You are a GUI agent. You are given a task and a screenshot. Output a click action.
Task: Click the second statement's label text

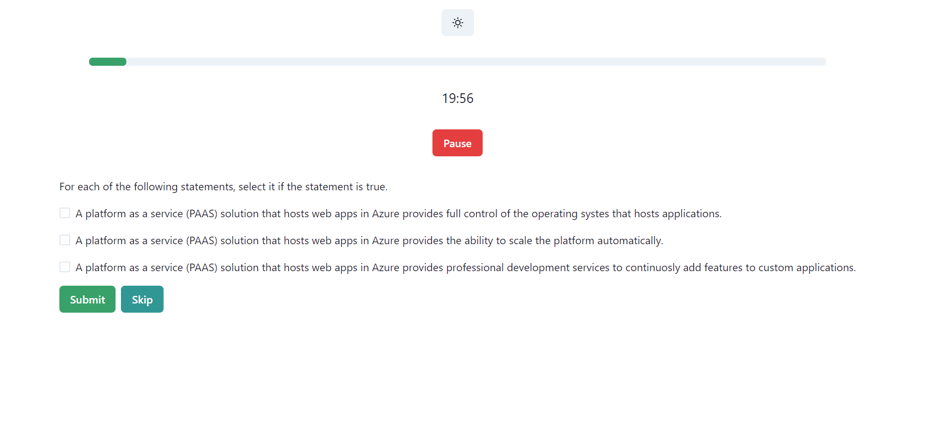pos(369,240)
